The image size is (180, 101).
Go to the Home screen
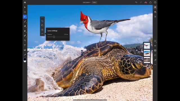point(25,3)
